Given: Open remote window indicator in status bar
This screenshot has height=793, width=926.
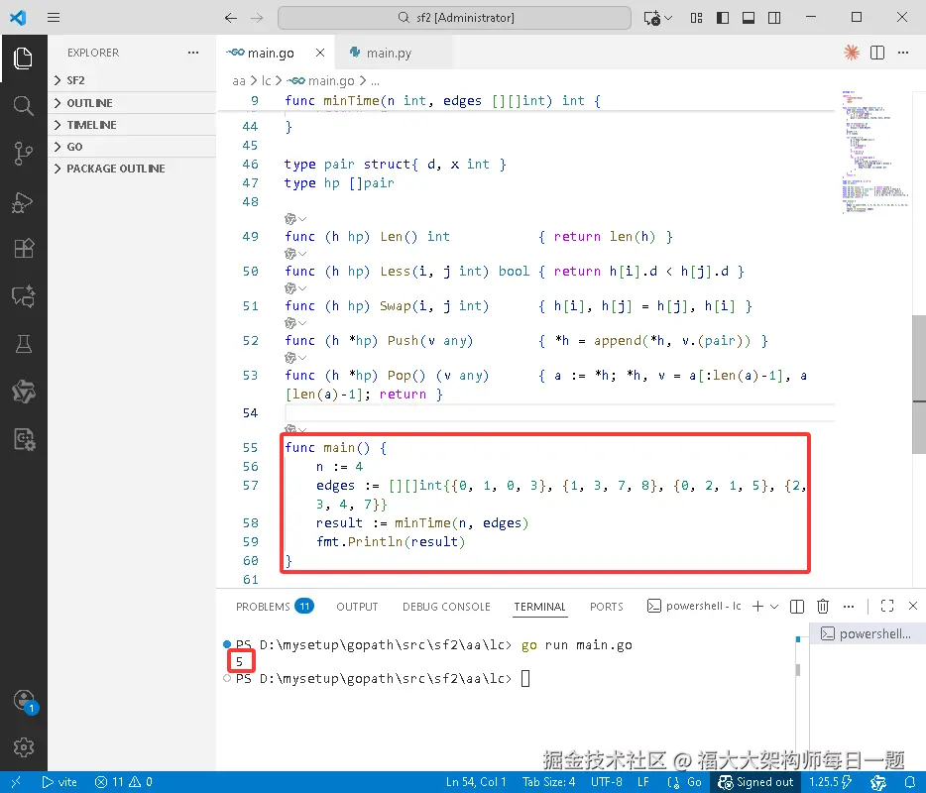Looking at the screenshot, I should click(16, 782).
